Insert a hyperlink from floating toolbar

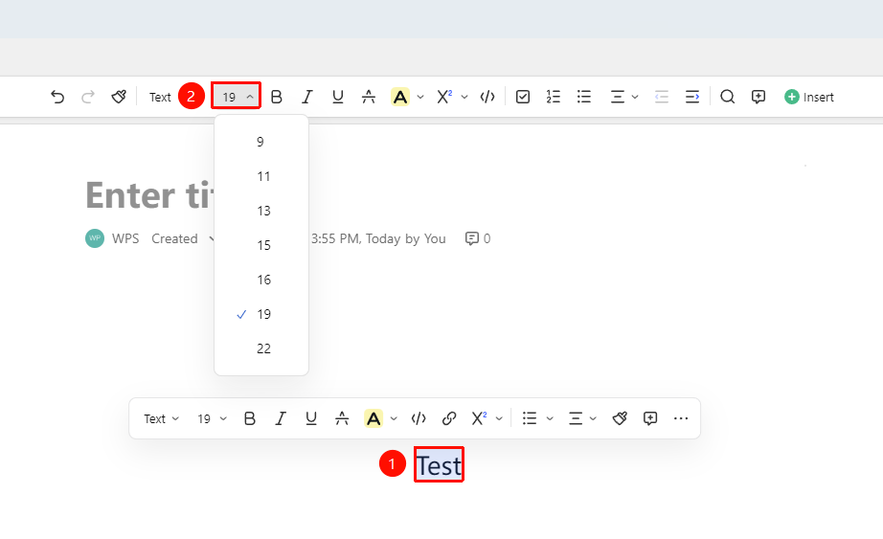(449, 418)
